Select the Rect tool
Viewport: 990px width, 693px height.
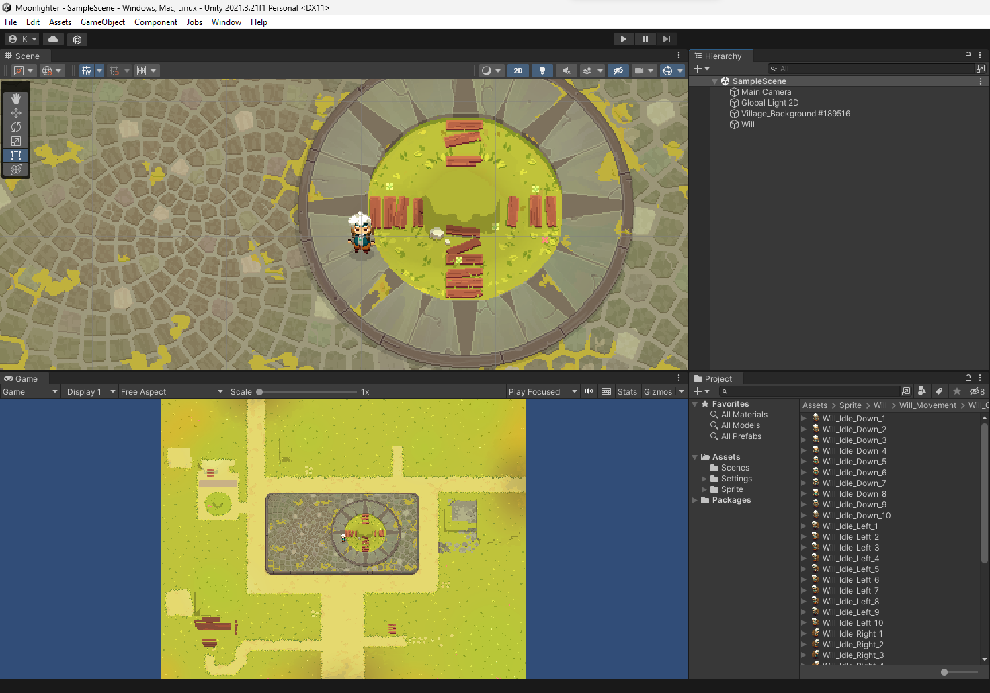(16, 155)
